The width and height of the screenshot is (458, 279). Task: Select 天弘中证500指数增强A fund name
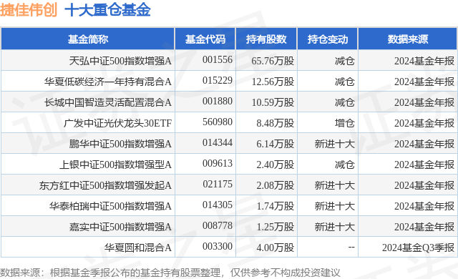point(120,61)
